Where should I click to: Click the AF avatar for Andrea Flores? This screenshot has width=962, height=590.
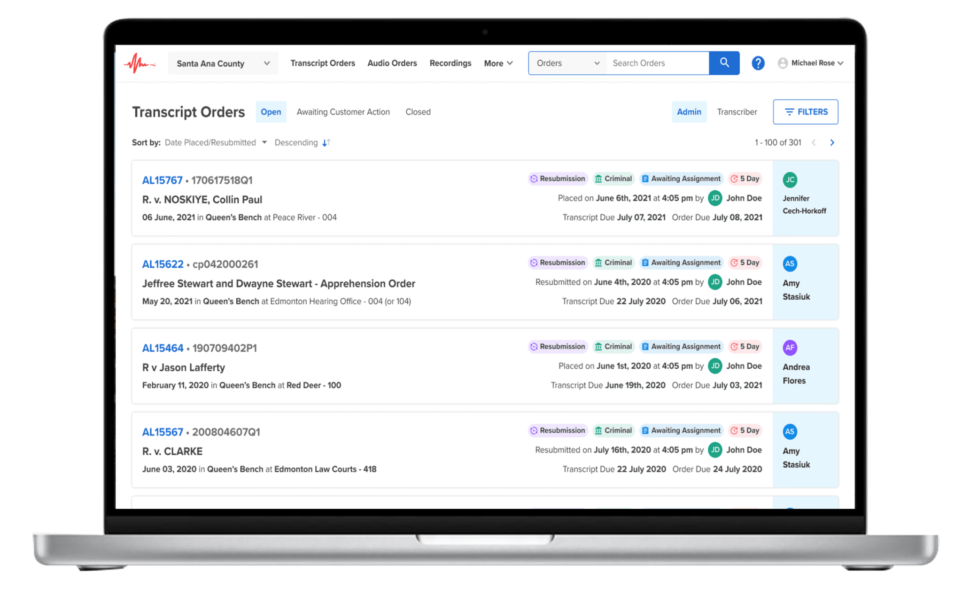point(790,348)
